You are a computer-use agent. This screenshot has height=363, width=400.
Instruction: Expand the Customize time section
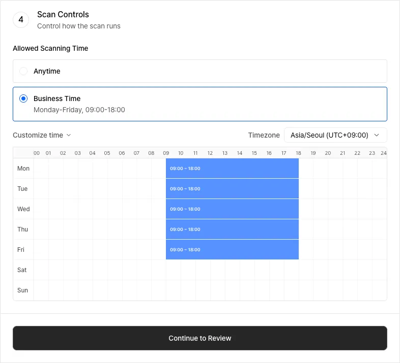(38, 135)
